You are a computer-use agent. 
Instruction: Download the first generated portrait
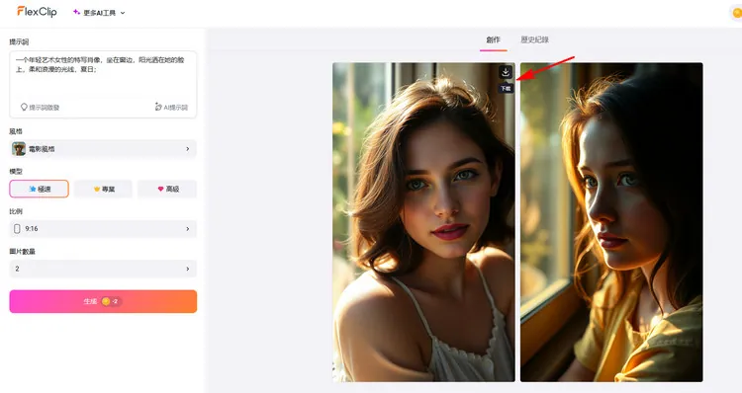pos(506,72)
